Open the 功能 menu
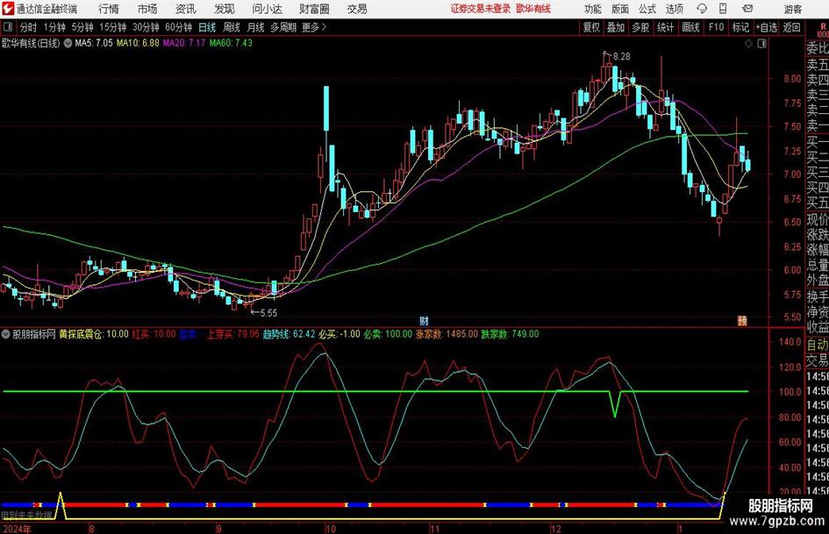829x534 pixels. tap(593, 9)
